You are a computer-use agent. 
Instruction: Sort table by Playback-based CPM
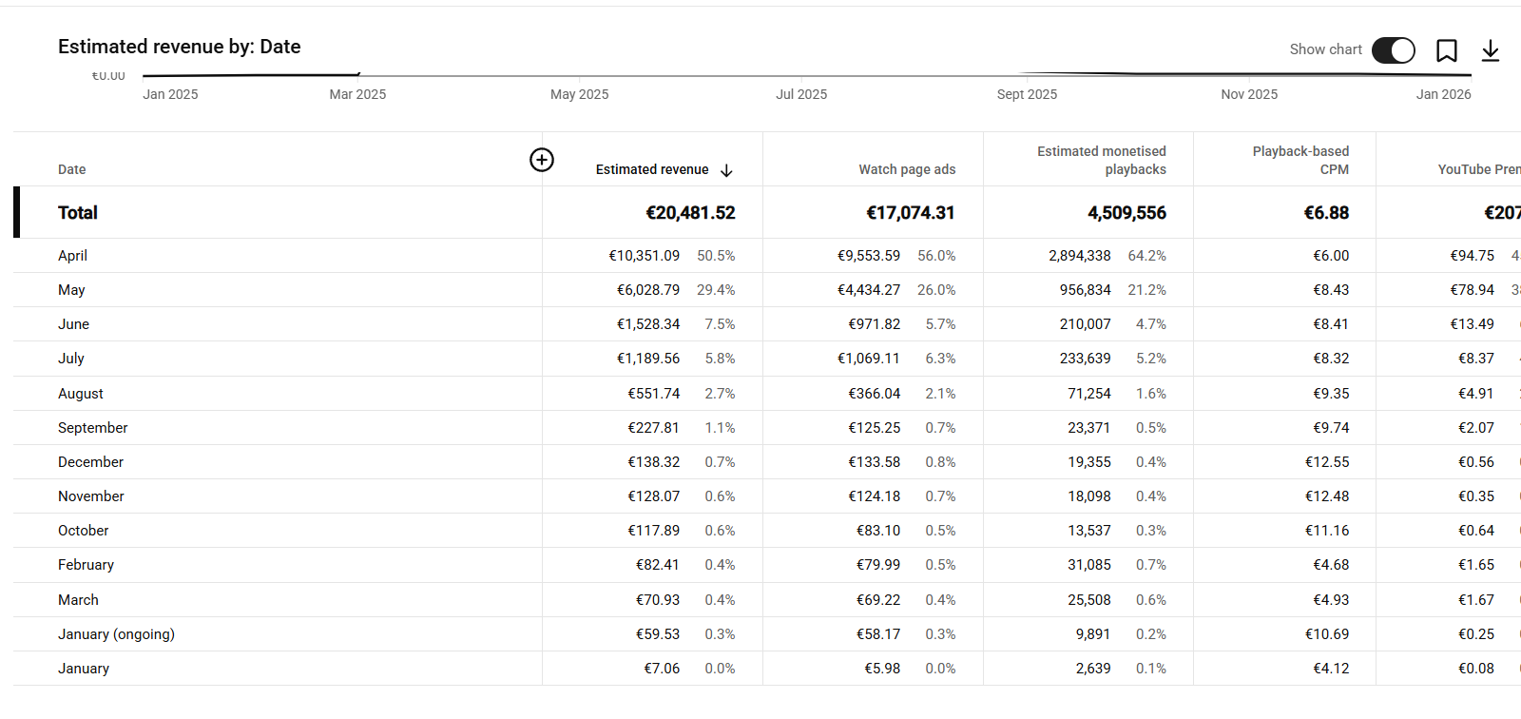1300,160
